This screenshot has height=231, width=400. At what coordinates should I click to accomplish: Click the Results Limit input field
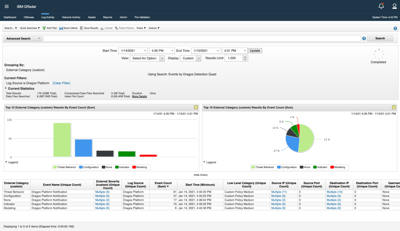coord(234,58)
